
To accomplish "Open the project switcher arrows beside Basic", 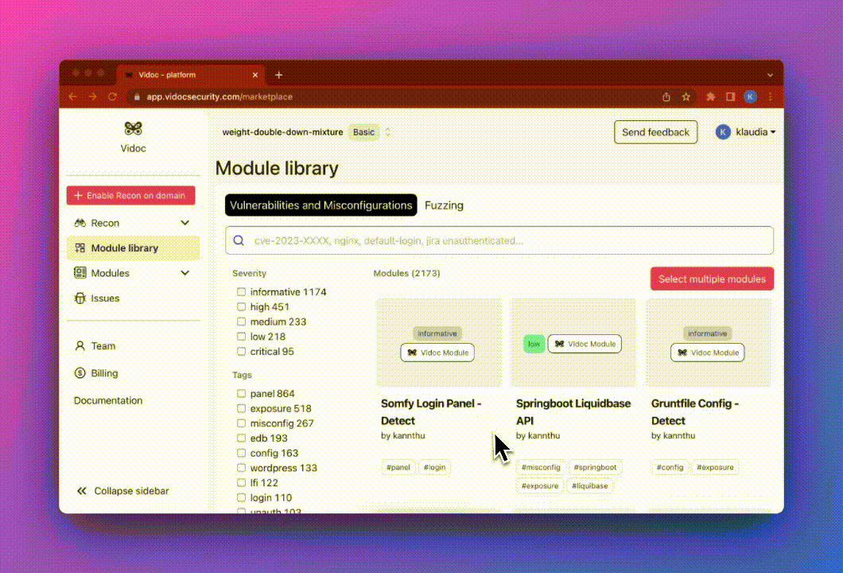I will (x=387, y=132).
